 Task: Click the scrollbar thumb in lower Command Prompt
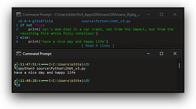(x=179, y=66)
